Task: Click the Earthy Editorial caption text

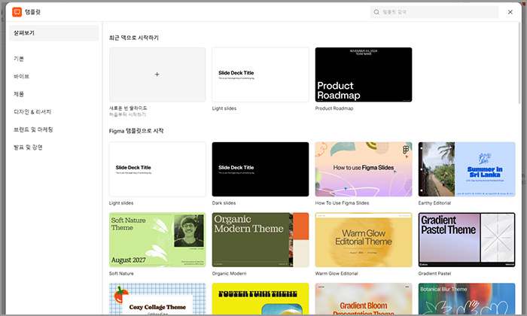Action: tap(434, 203)
